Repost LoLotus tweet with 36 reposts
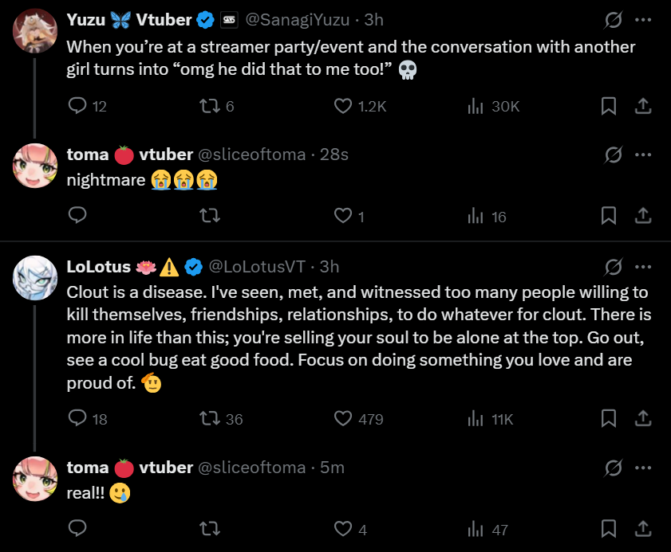Image resolution: width=671 pixels, height=552 pixels. [x=208, y=418]
